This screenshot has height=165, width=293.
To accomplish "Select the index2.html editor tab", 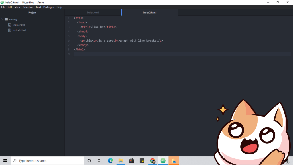I will pos(149,13).
